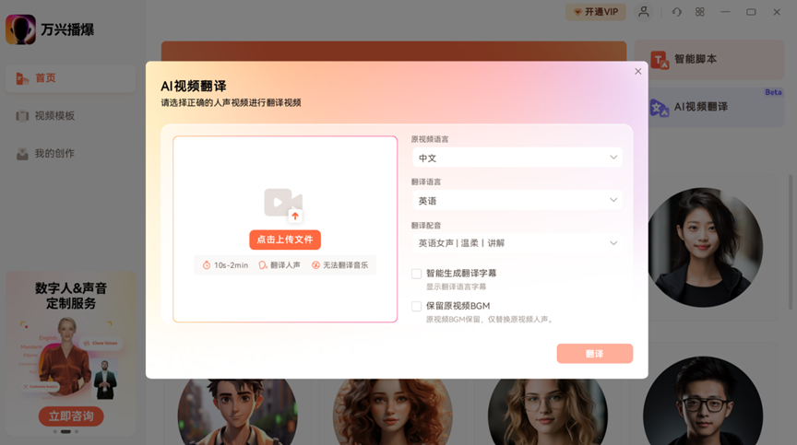797x445 pixels.
Task: Click the 显示翻译语言字幕 description text
Action: point(456,287)
